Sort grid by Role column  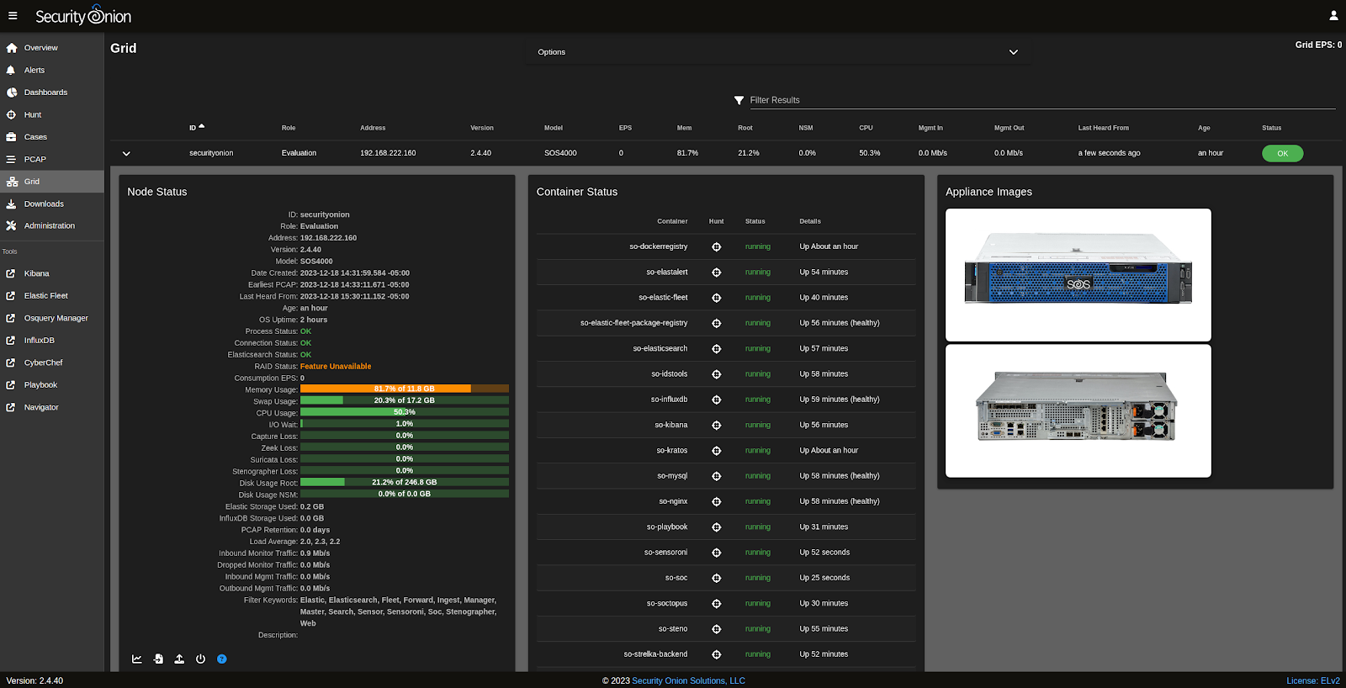point(289,128)
